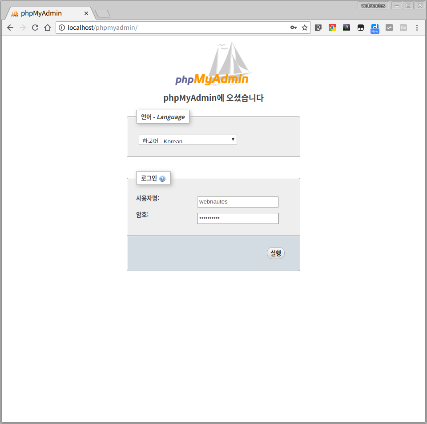Open the browser home page
427x424 pixels.
48,28
